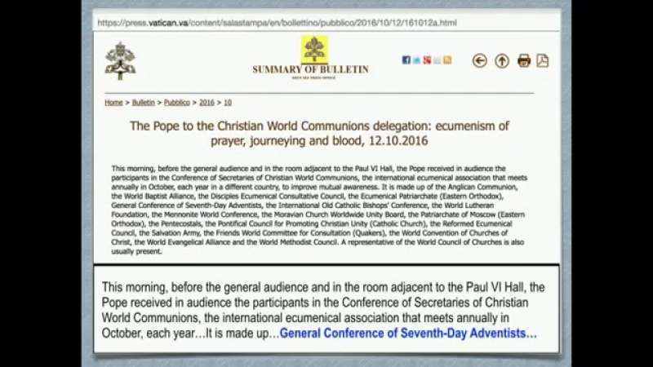Open the 2016 breadcrumb link
Viewport: 653px width, 367px height.
pos(207,103)
